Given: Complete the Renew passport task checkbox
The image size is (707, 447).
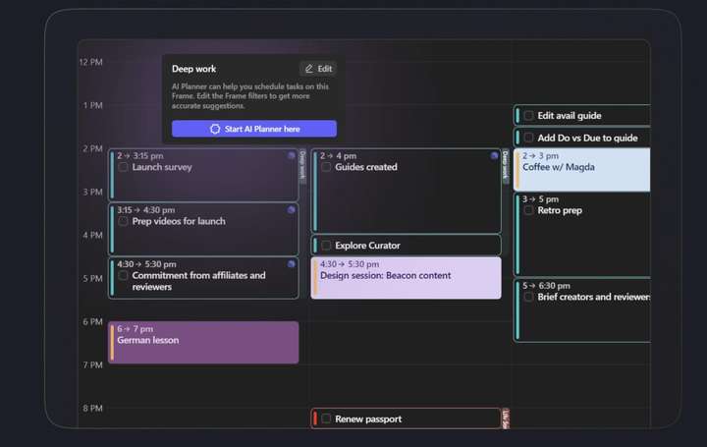Looking at the screenshot, I should (x=326, y=419).
